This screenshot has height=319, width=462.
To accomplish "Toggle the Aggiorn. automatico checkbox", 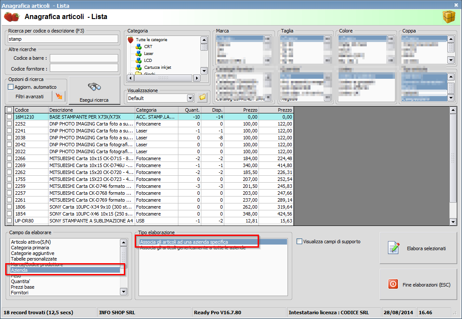I will 10,87.
